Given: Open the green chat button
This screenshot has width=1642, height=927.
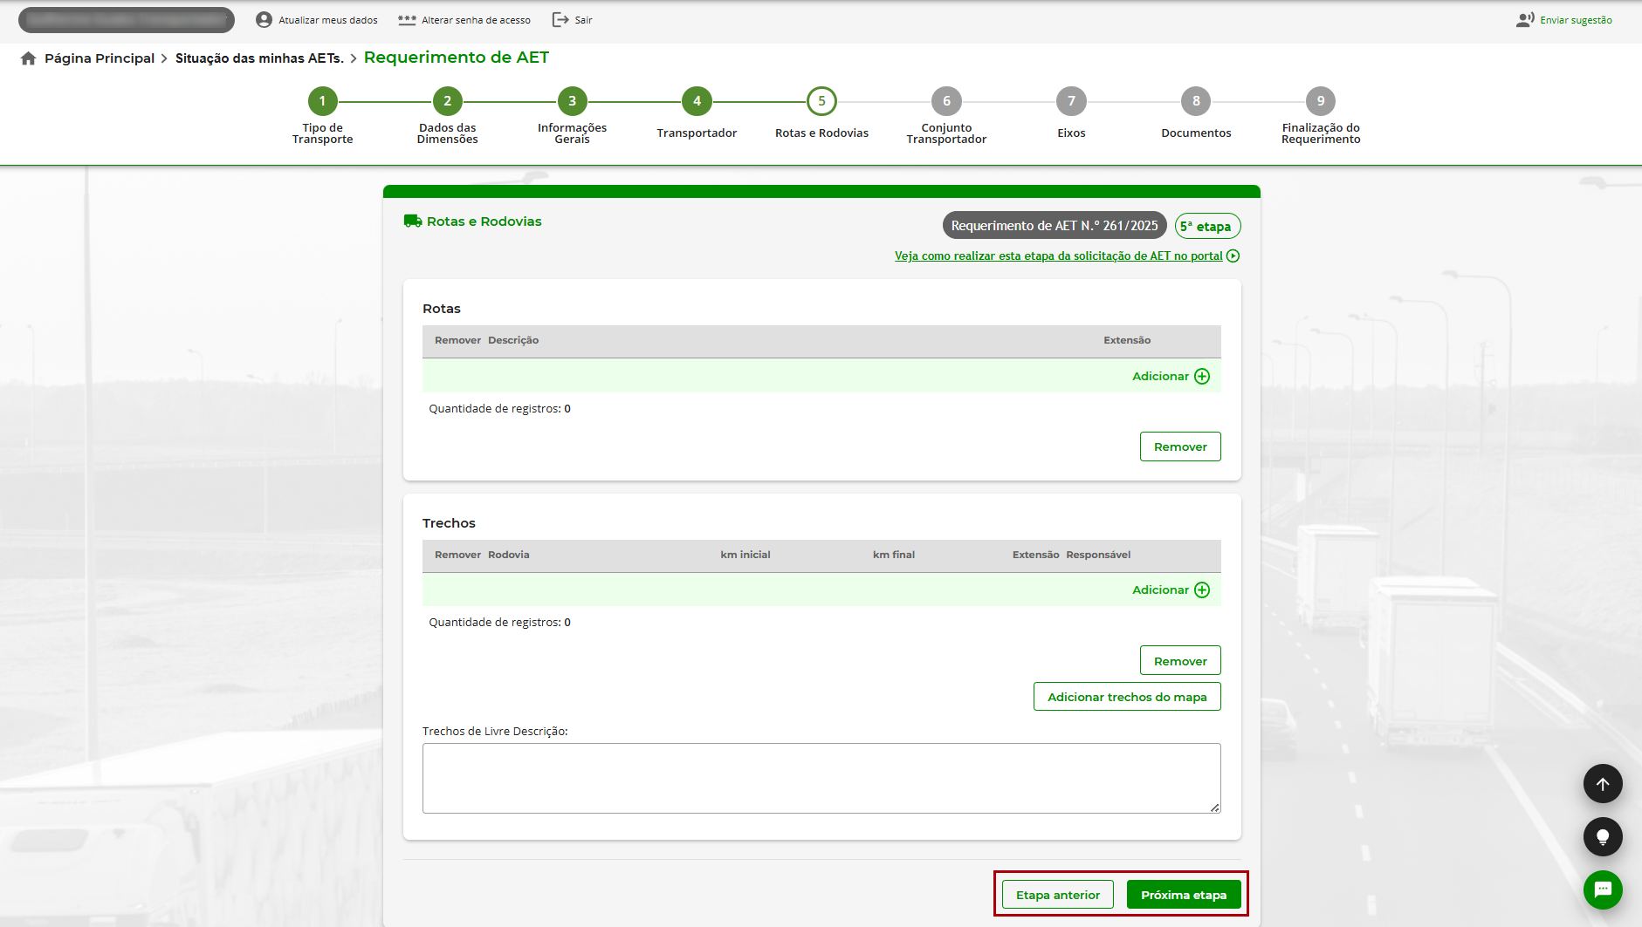Looking at the screenshot, I should [1603, 890].
